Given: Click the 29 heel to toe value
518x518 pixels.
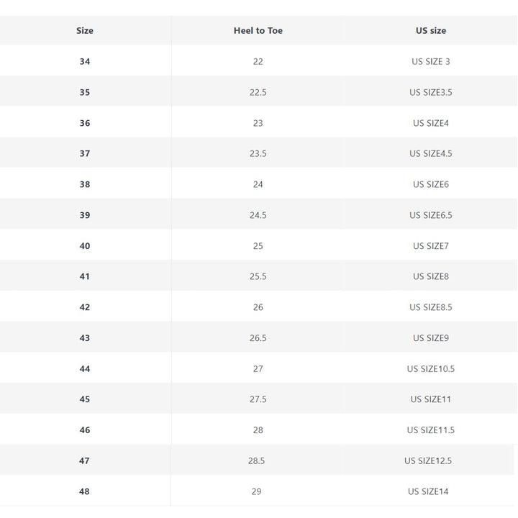Looking at the screenshot, I should tap(258, 492).
